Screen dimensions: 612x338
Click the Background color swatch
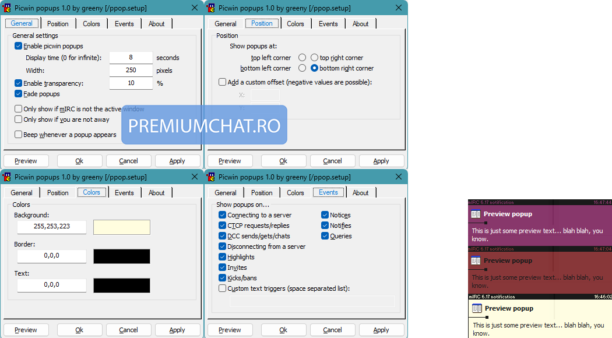[122, 227]
